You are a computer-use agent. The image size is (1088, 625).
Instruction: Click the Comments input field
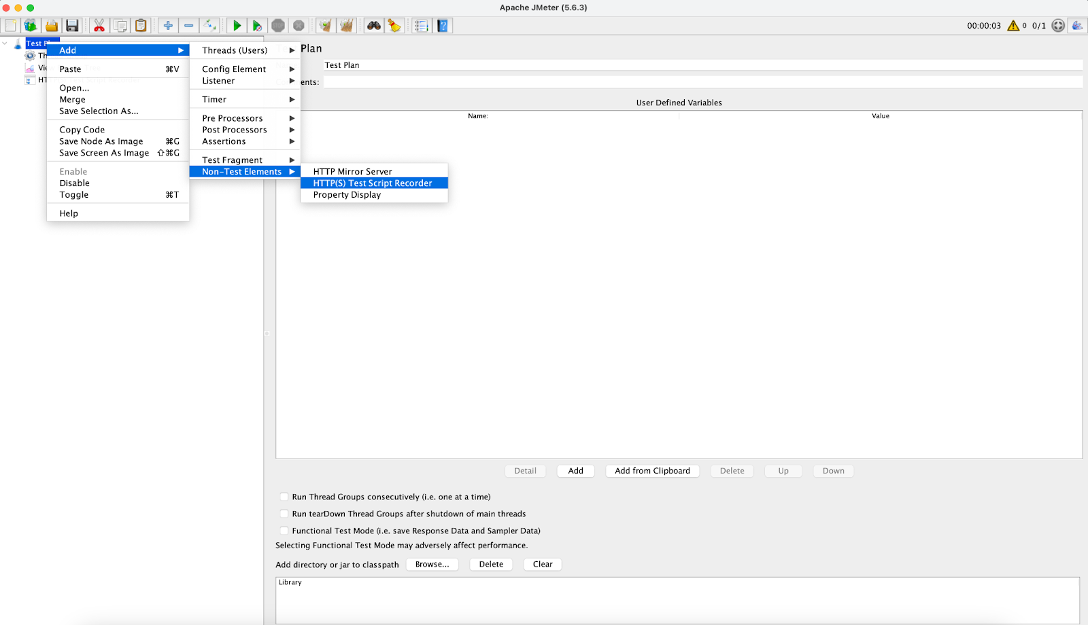702,82
